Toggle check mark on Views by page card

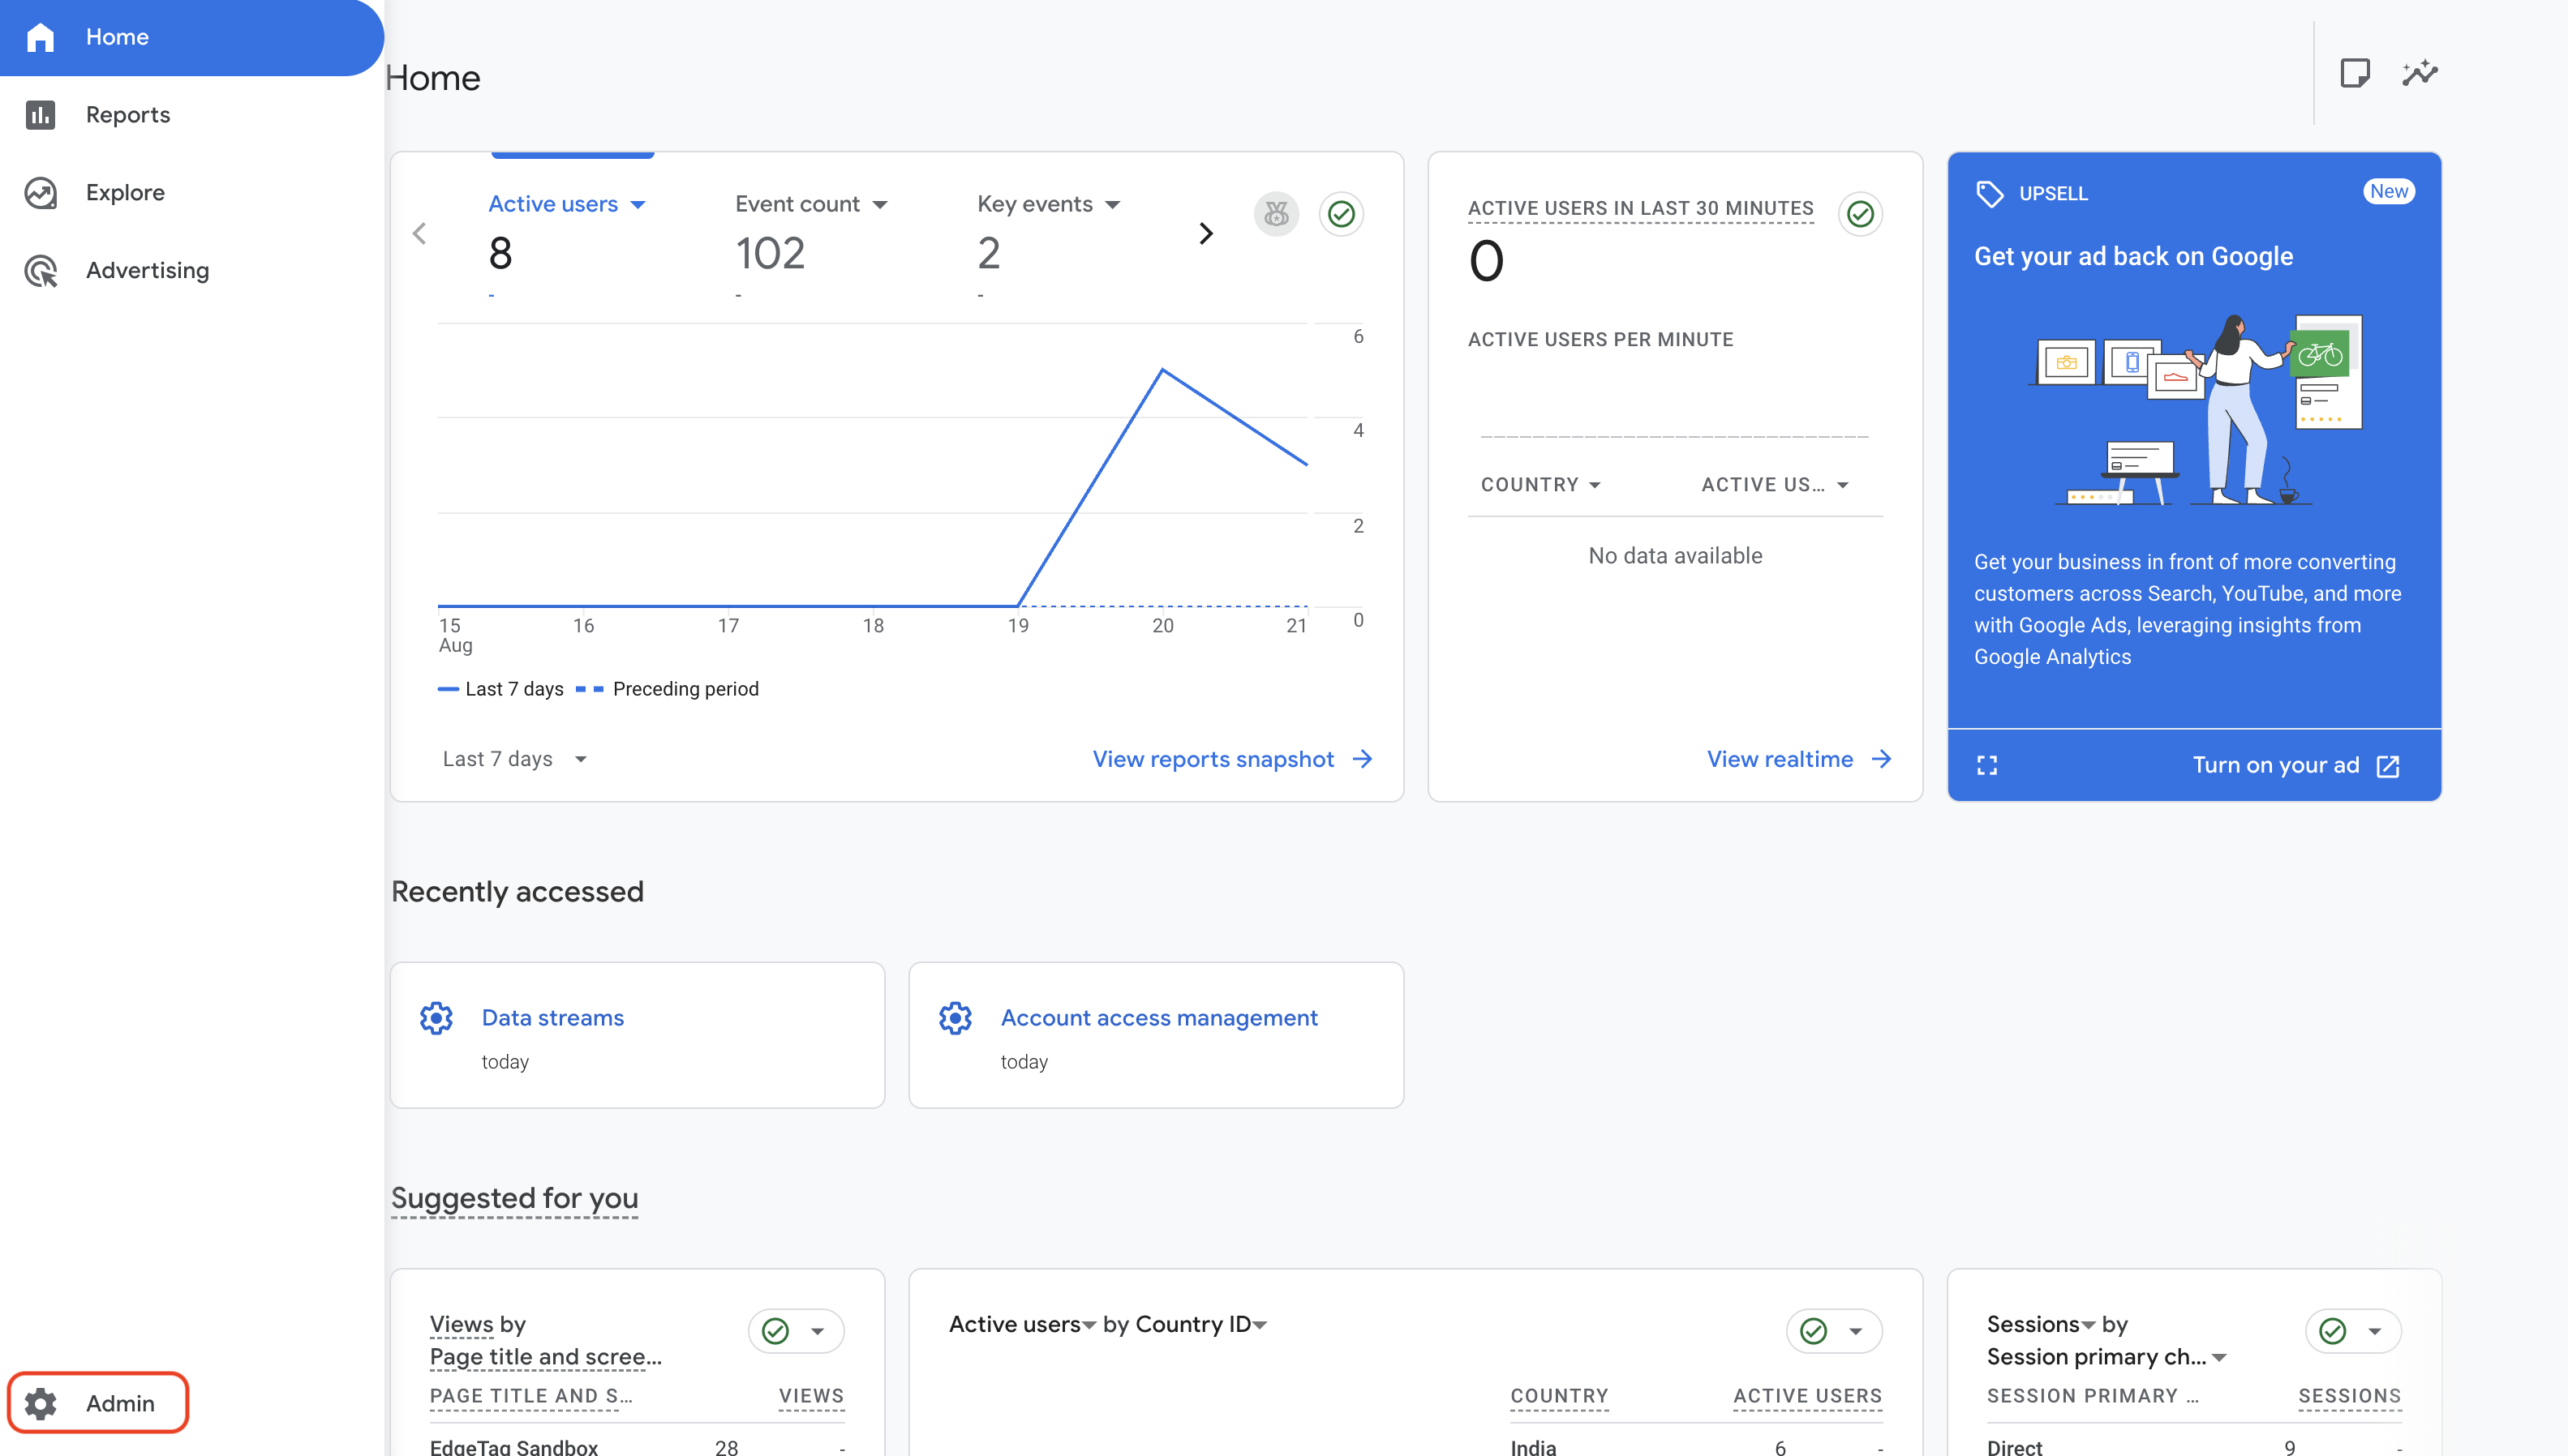click(775, 1331)
